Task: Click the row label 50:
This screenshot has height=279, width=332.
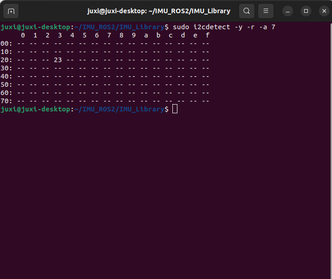Action: [6, 84]
